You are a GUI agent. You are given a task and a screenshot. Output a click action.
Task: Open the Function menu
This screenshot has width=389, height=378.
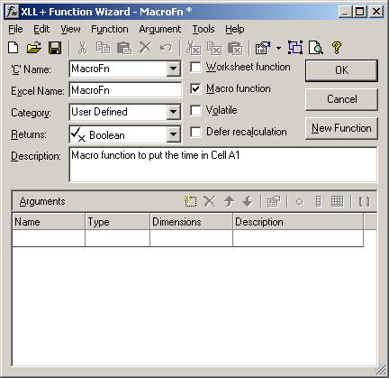[110, 29]
